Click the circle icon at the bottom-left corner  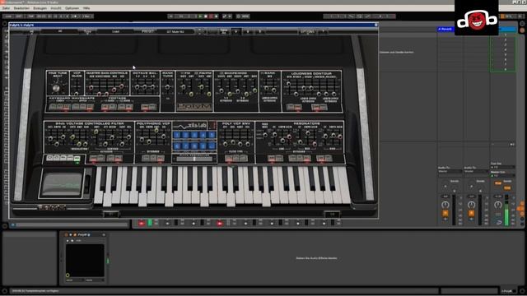(x=4, y=291)
